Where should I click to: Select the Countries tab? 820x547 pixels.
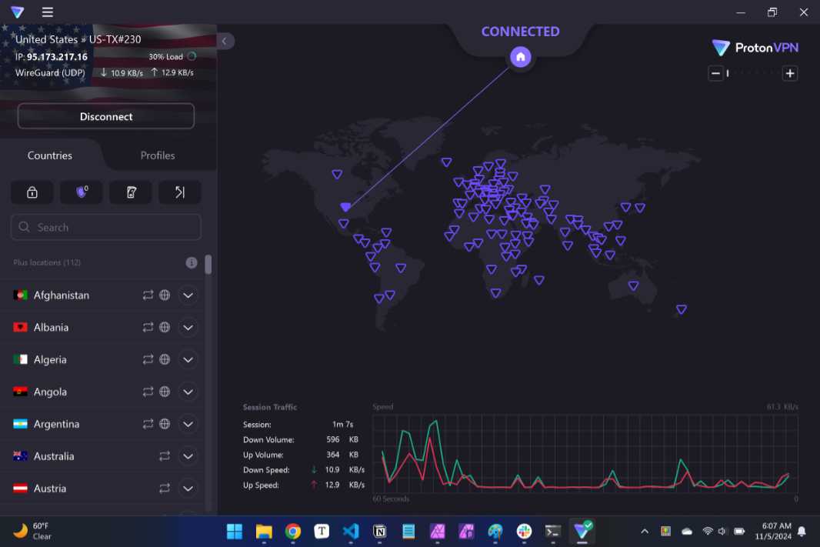coord(50,155)
